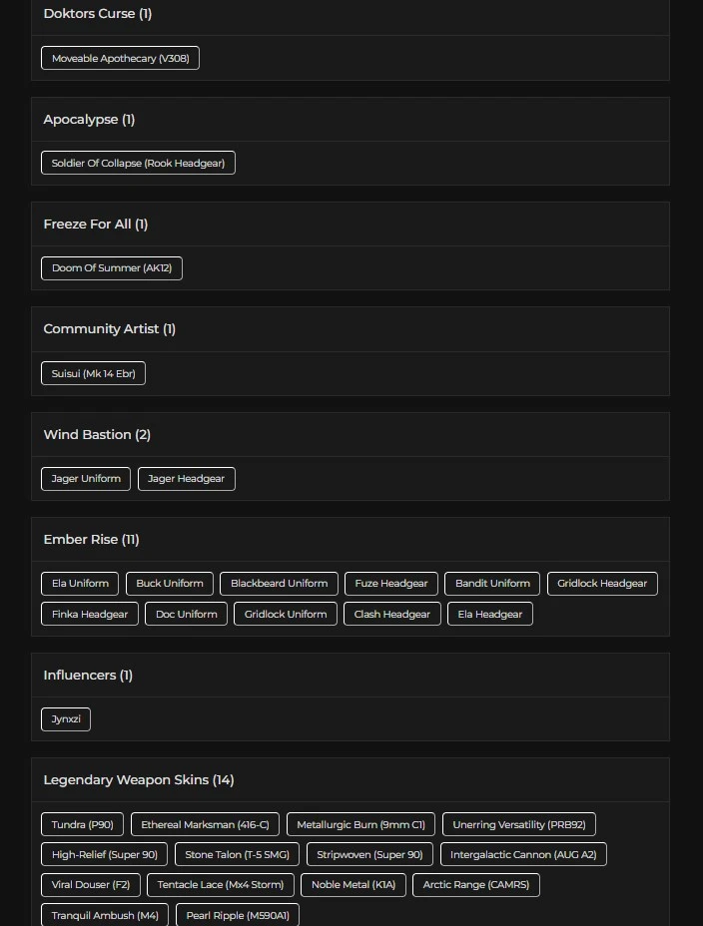Viewport: 703px width, 926px height.
Task: Choose Intergalactic Cannon (AUG A2) skin
Action: click(x=523, y=854)
